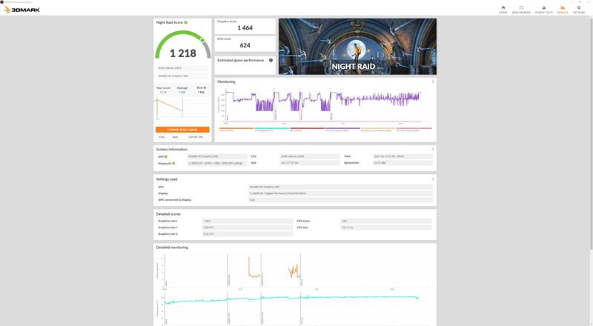Select the Results tab
Screen dimensions: 593x326
point(563,10)
